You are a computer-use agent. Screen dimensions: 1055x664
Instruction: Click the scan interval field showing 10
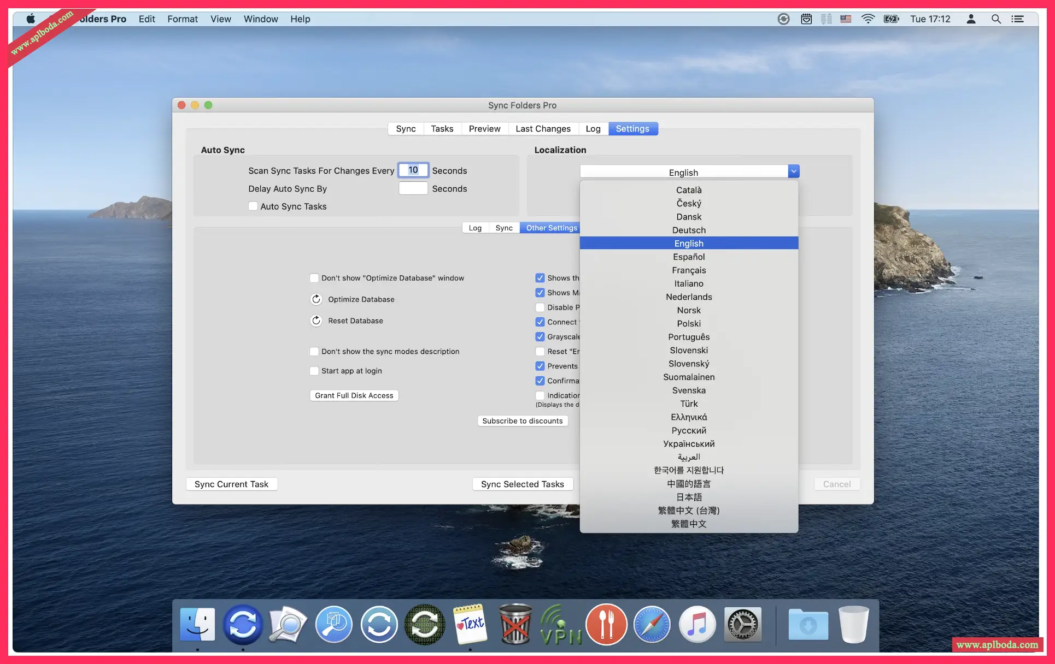tap(413, 170)
